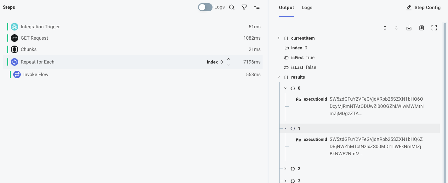
Task: Click the executionId value under result 0
Action: pyautogui.click(x=376, y=106)
